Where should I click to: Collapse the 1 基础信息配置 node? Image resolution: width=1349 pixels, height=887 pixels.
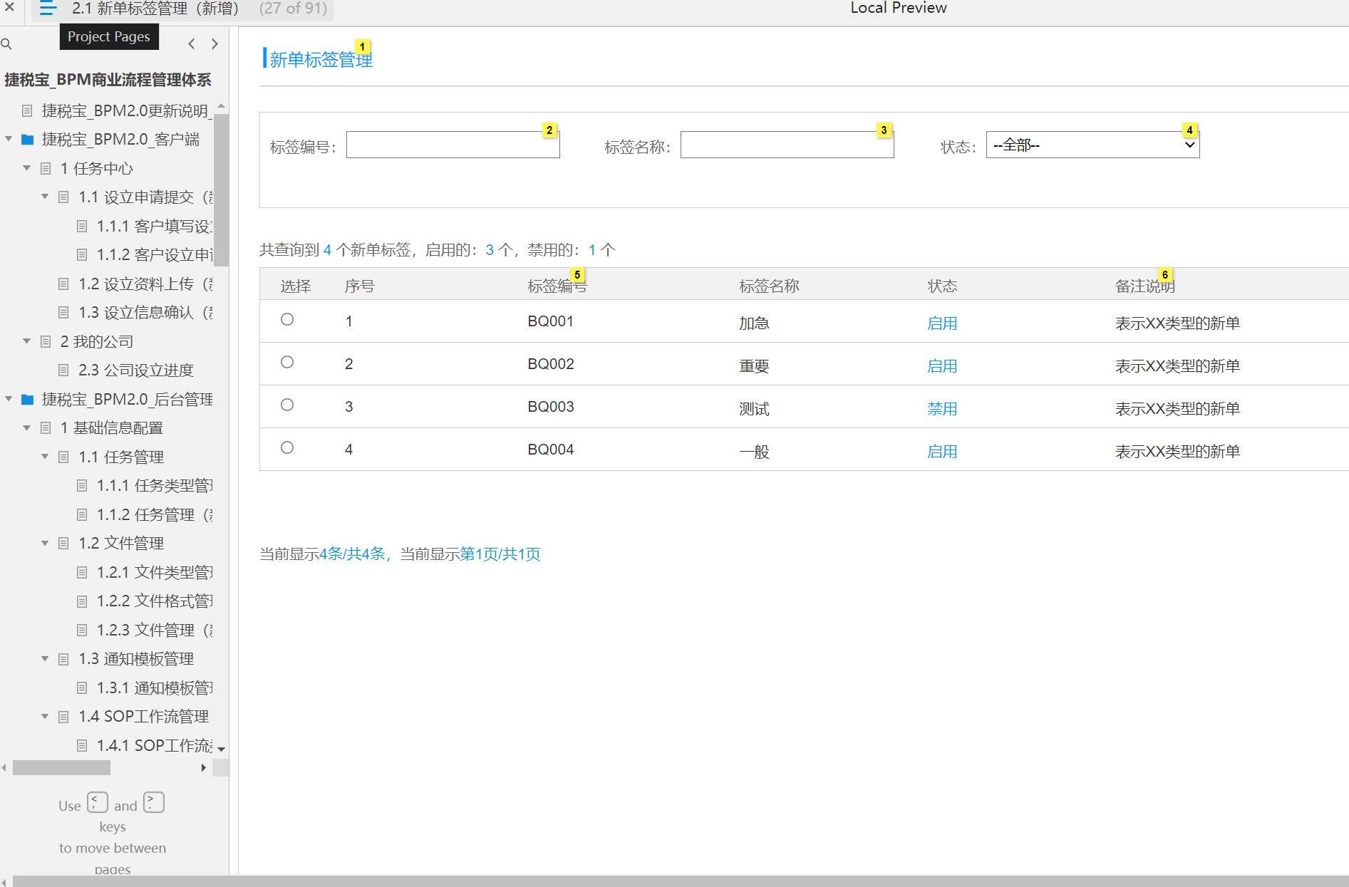[27, 428]
